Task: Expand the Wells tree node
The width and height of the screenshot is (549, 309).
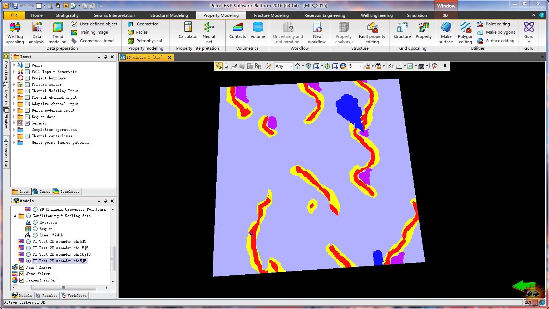Action: coord(14,65)
